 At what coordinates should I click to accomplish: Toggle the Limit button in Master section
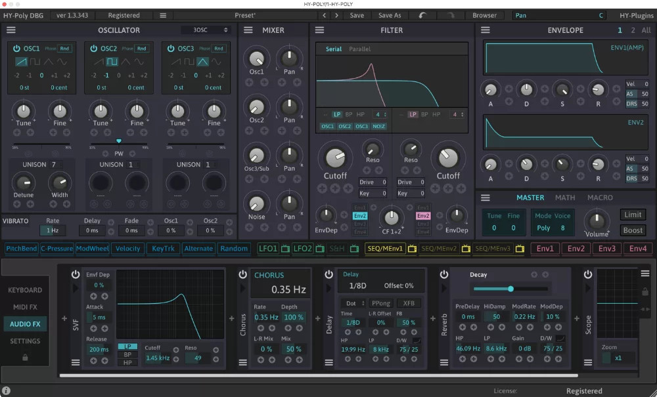(632, 215)
